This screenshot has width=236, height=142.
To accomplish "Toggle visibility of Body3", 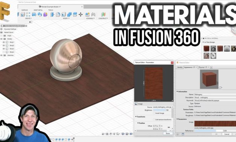I will (4, 49).
